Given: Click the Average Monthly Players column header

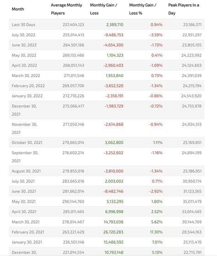Looking at the screenshot, I should coord(66,9).
